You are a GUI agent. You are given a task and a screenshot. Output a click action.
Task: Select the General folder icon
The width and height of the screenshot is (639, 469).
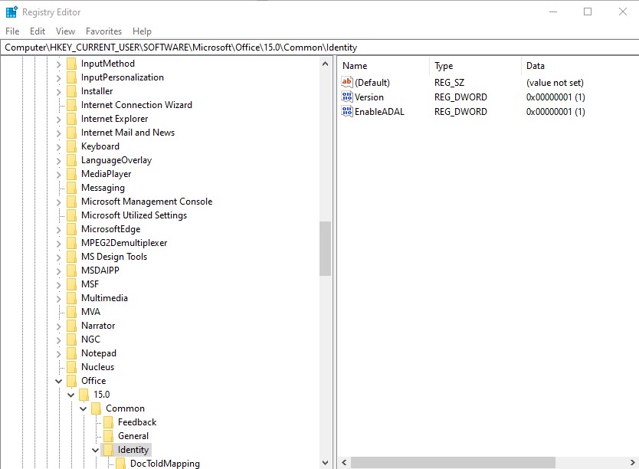108,436
